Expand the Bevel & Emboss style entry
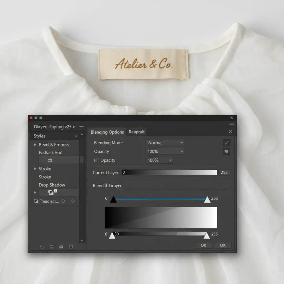Screen dimensions: 284x284 pos(35,145)
